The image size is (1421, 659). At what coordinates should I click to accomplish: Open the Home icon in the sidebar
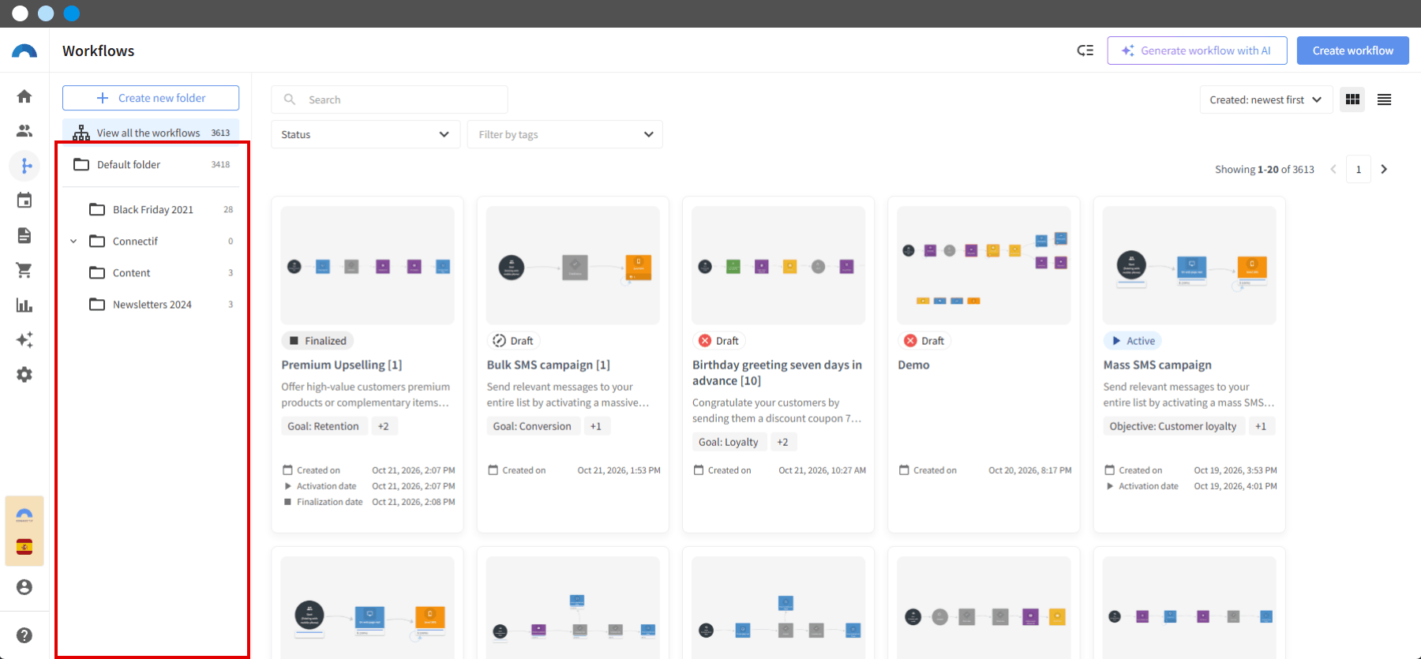(24, 96)
